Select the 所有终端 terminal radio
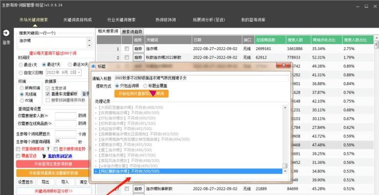The width and height of the screenshot is (379, 195). point(22,88)
